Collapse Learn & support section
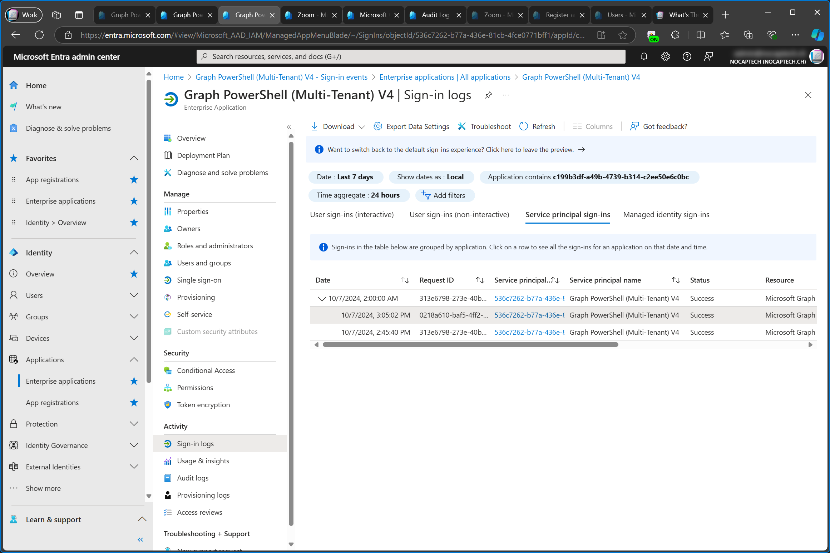Image resolution: width=830 pixels, height=553 pixels. [x=142, y=519]
